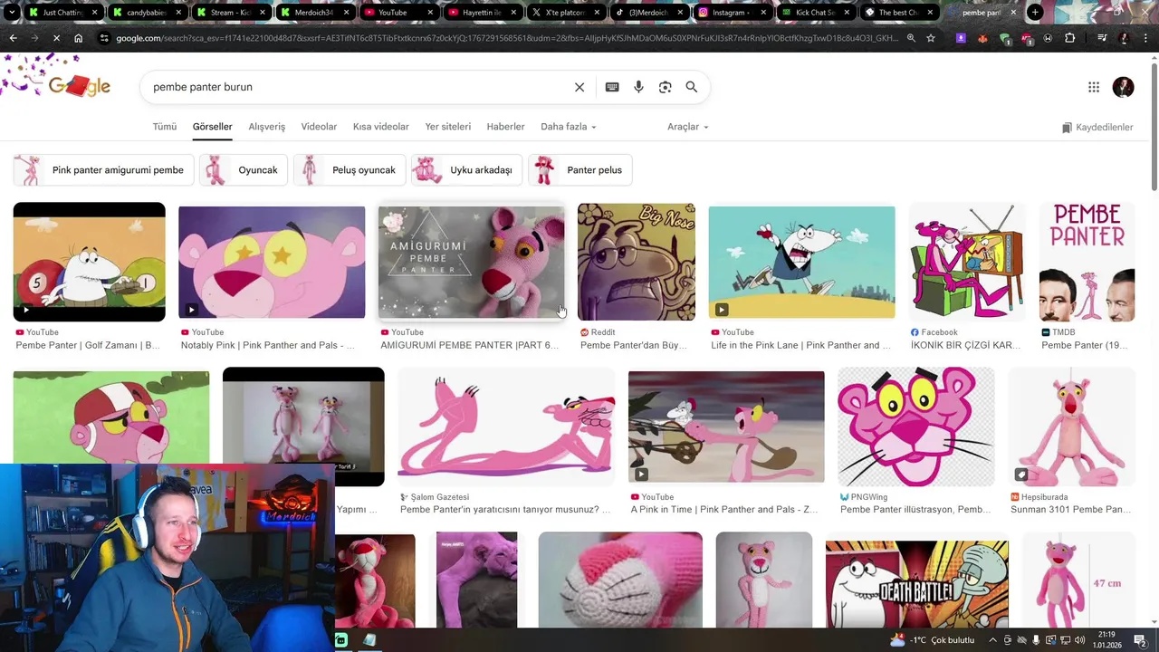Image resolution: width=1159 pixels, height=652 pixels.
Task: Open the MetaMask fox extension
Action: coord(982,38)
